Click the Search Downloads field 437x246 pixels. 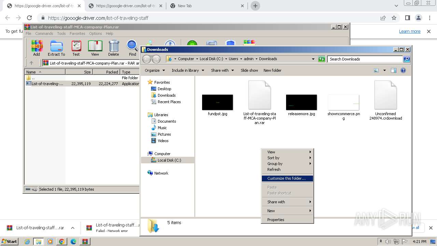tap(365, 59)
